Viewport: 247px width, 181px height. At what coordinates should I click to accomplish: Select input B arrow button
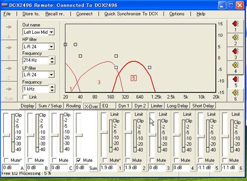pos(9,51)
